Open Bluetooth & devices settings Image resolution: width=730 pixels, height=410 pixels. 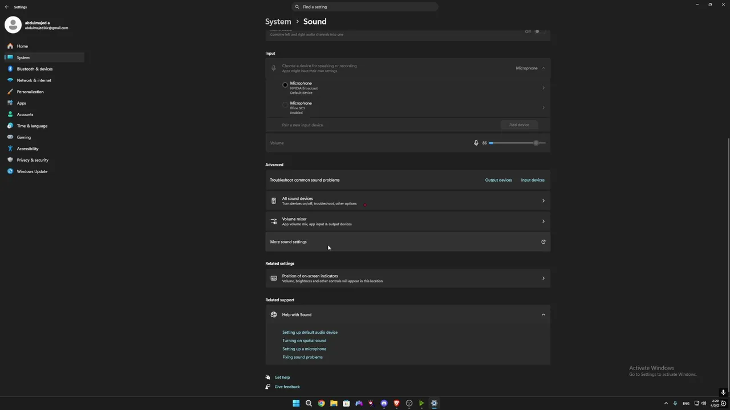tap(34, 69)
